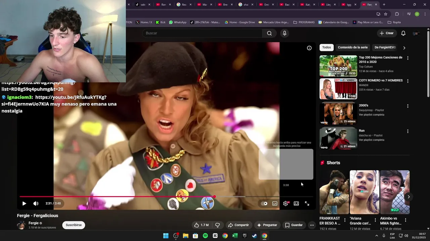
Task: Open Spotify from taskbar
Action: [205, 236]
